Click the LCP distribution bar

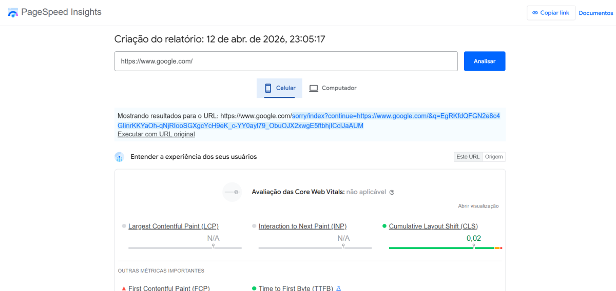[x=185, y=248]
